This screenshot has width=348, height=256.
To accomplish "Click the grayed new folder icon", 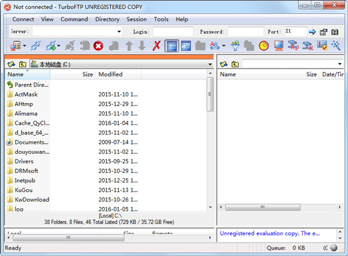I will [x=200, y=46].
